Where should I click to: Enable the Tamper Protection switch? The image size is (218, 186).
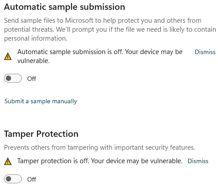(13, 179)
